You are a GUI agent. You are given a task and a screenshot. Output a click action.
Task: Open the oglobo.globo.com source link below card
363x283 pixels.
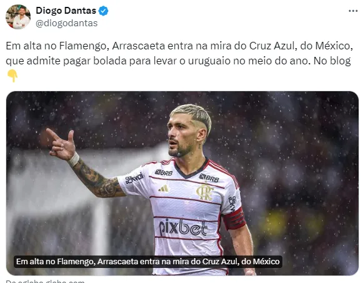(45, 281)
